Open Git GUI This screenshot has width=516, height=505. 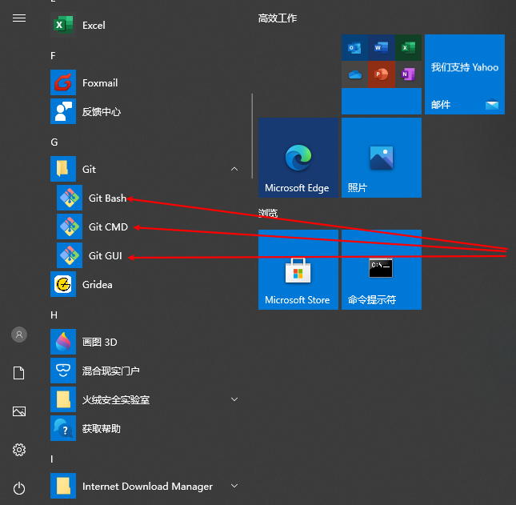click(x=105, y=255)
